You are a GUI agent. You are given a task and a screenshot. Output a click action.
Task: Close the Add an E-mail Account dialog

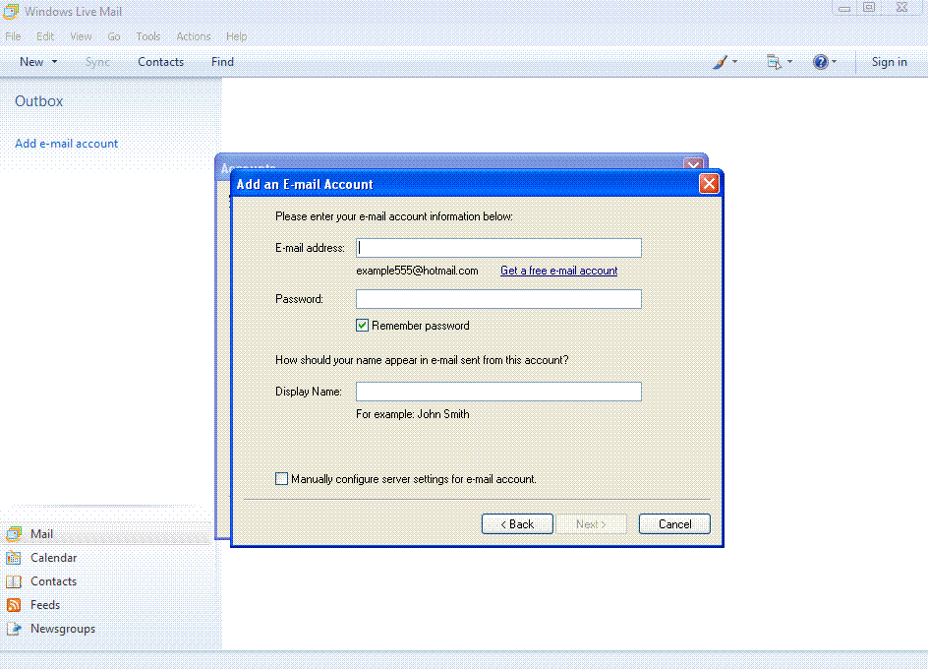click(x=709, y=184)
